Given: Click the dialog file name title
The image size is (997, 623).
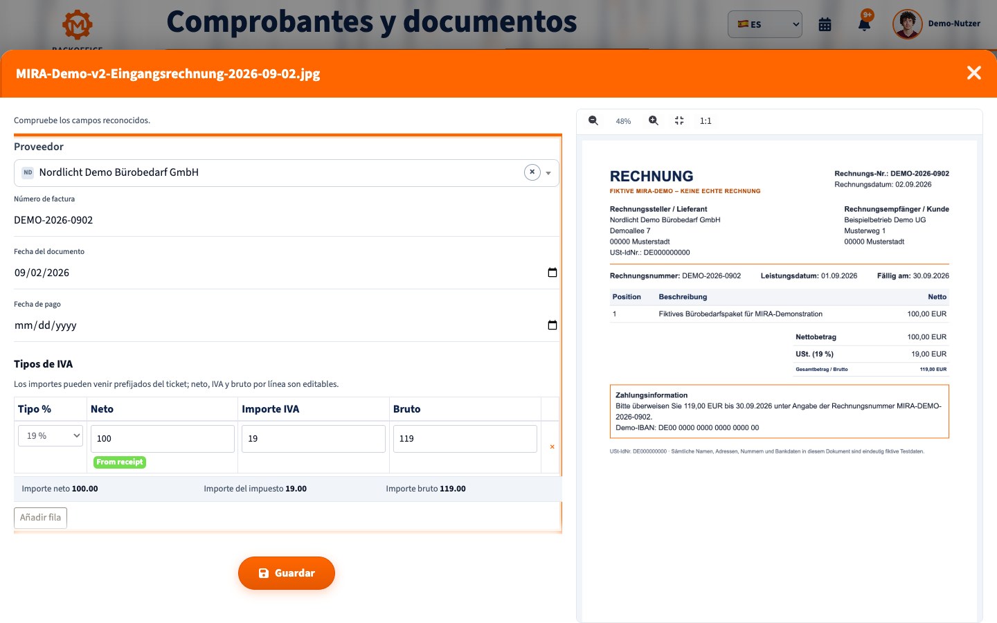Looking at the screenshot, I should click(x=168, y=73).
